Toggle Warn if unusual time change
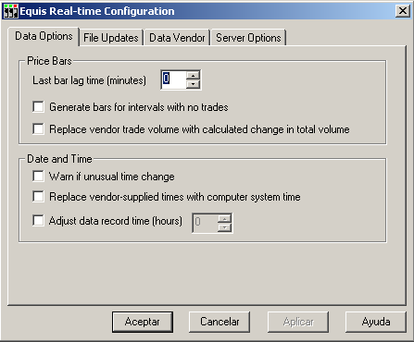This screenshot has width=414, height=342. (x=38, y=177)
